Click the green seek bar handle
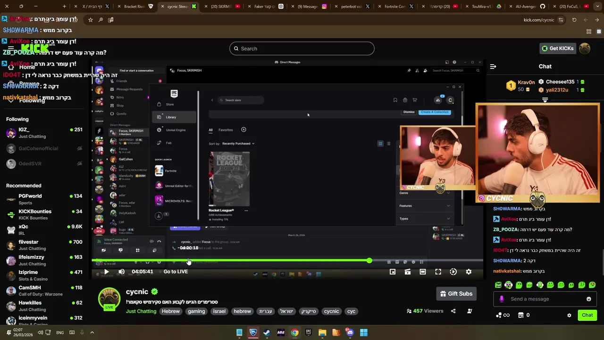This screenshot has width=604, height=340. tap(369, 260)
